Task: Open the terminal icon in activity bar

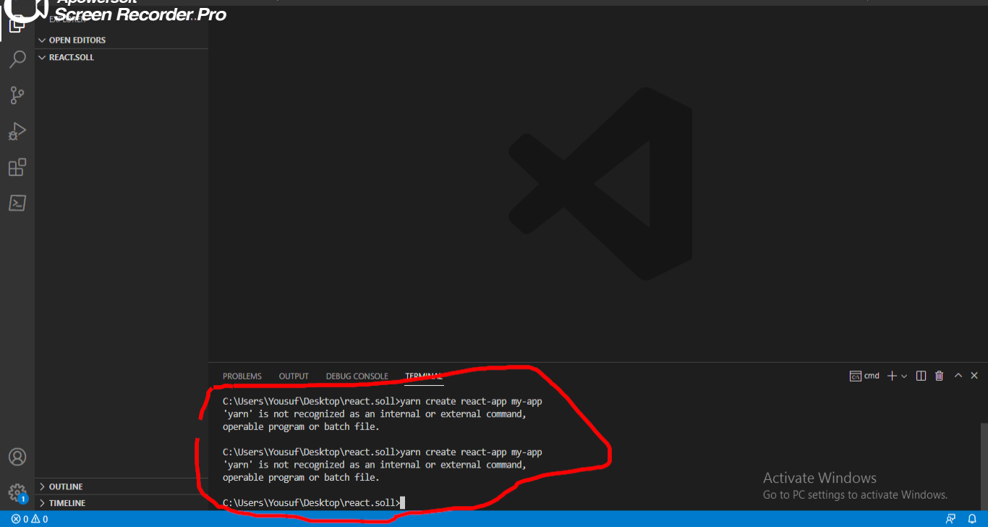Action: coord(17,203)
